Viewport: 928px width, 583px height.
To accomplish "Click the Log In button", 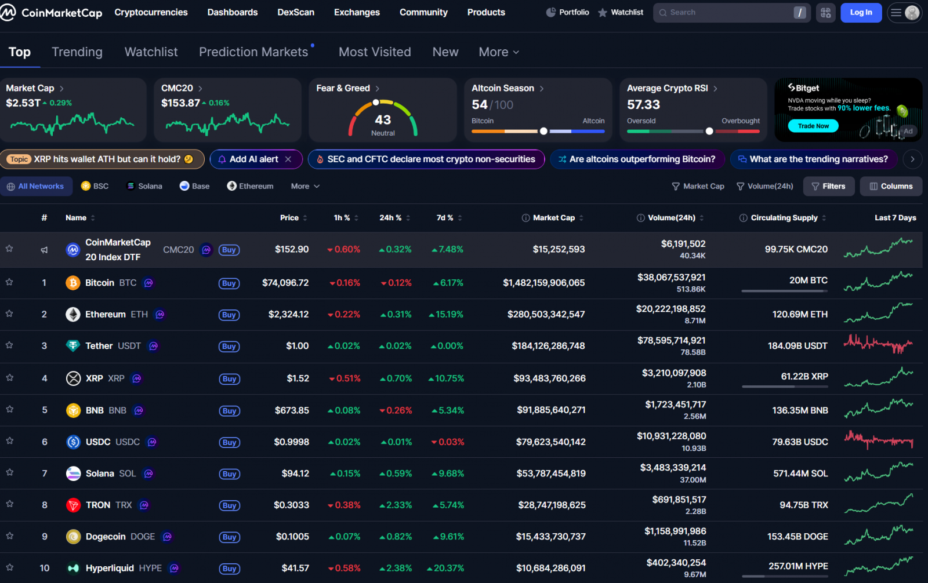I will 861,12.
